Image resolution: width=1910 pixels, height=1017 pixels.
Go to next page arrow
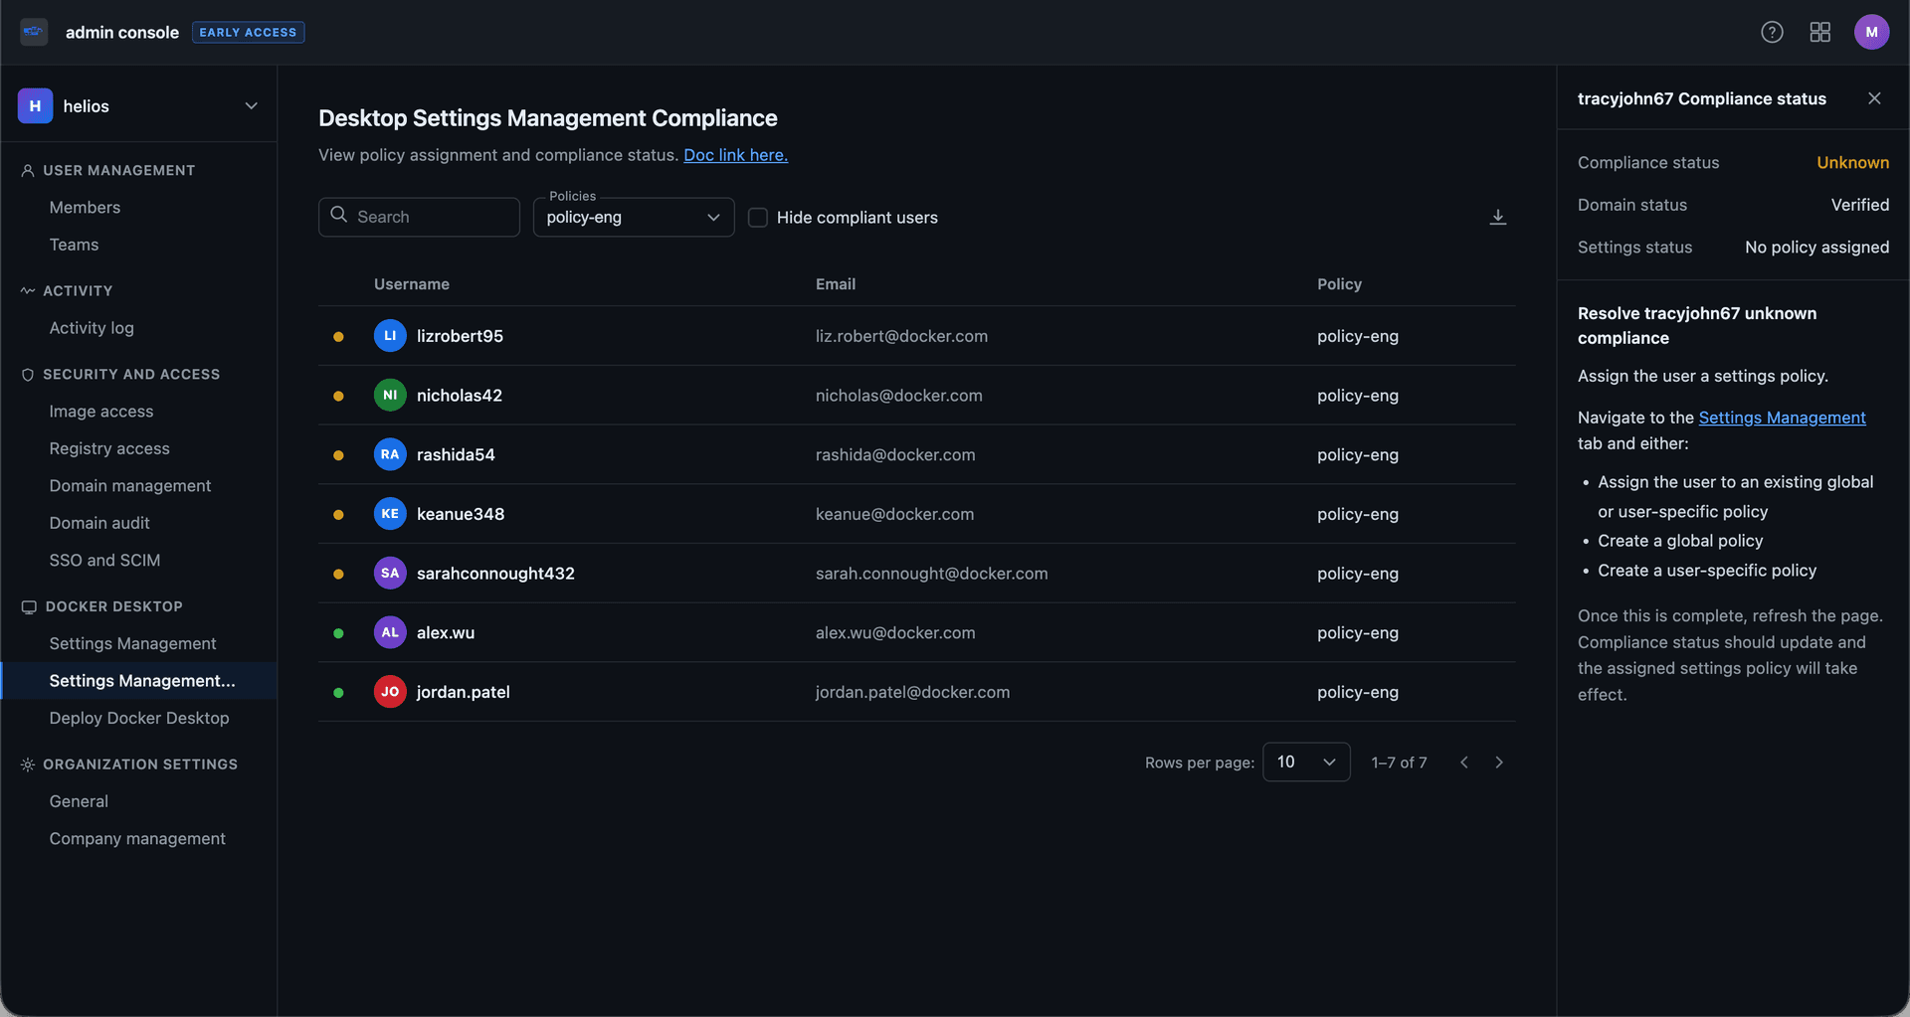pos(1498,763)
